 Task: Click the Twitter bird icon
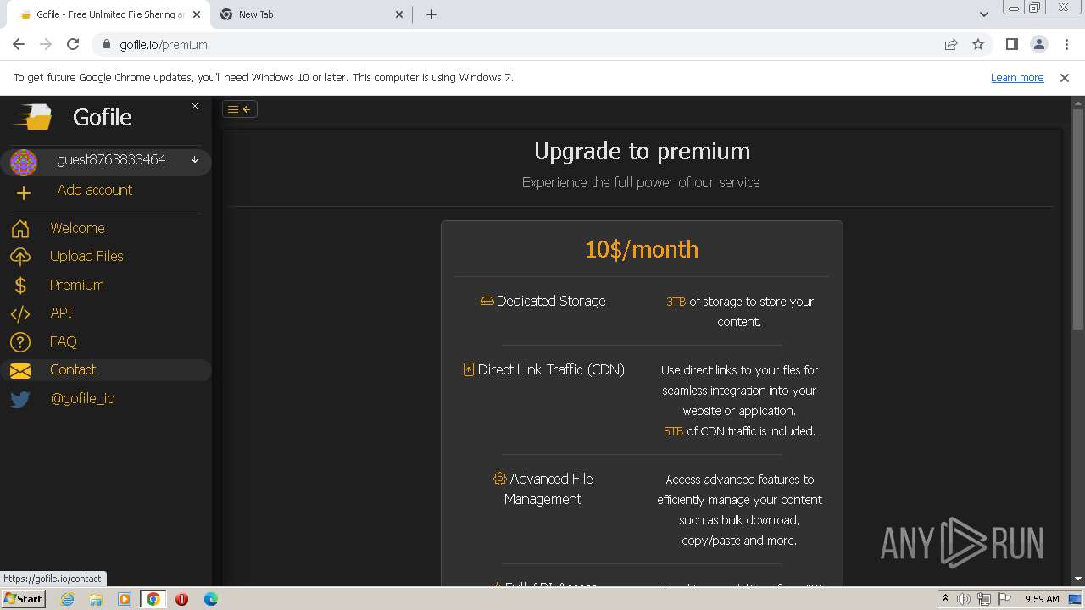20,399
